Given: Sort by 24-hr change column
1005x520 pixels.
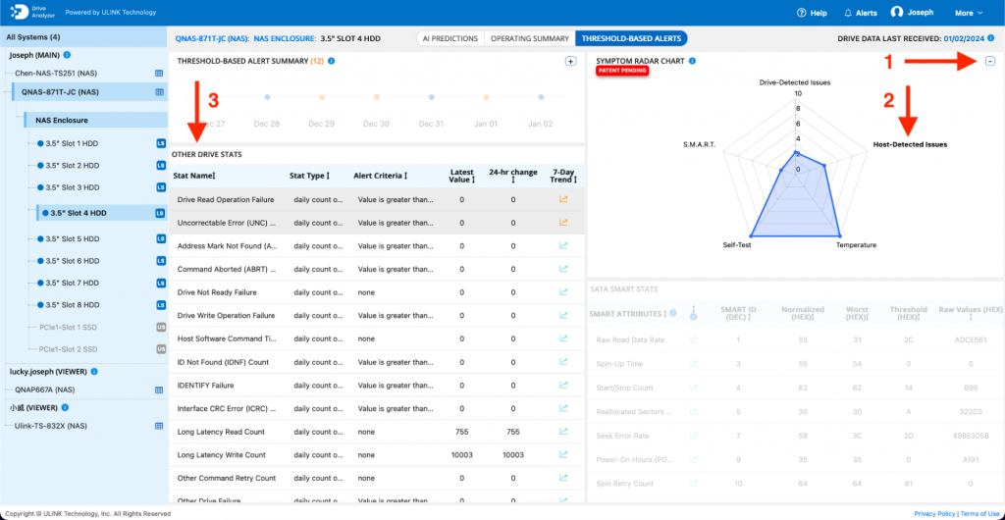Looking at the screenshot, I should click(512, 176).
